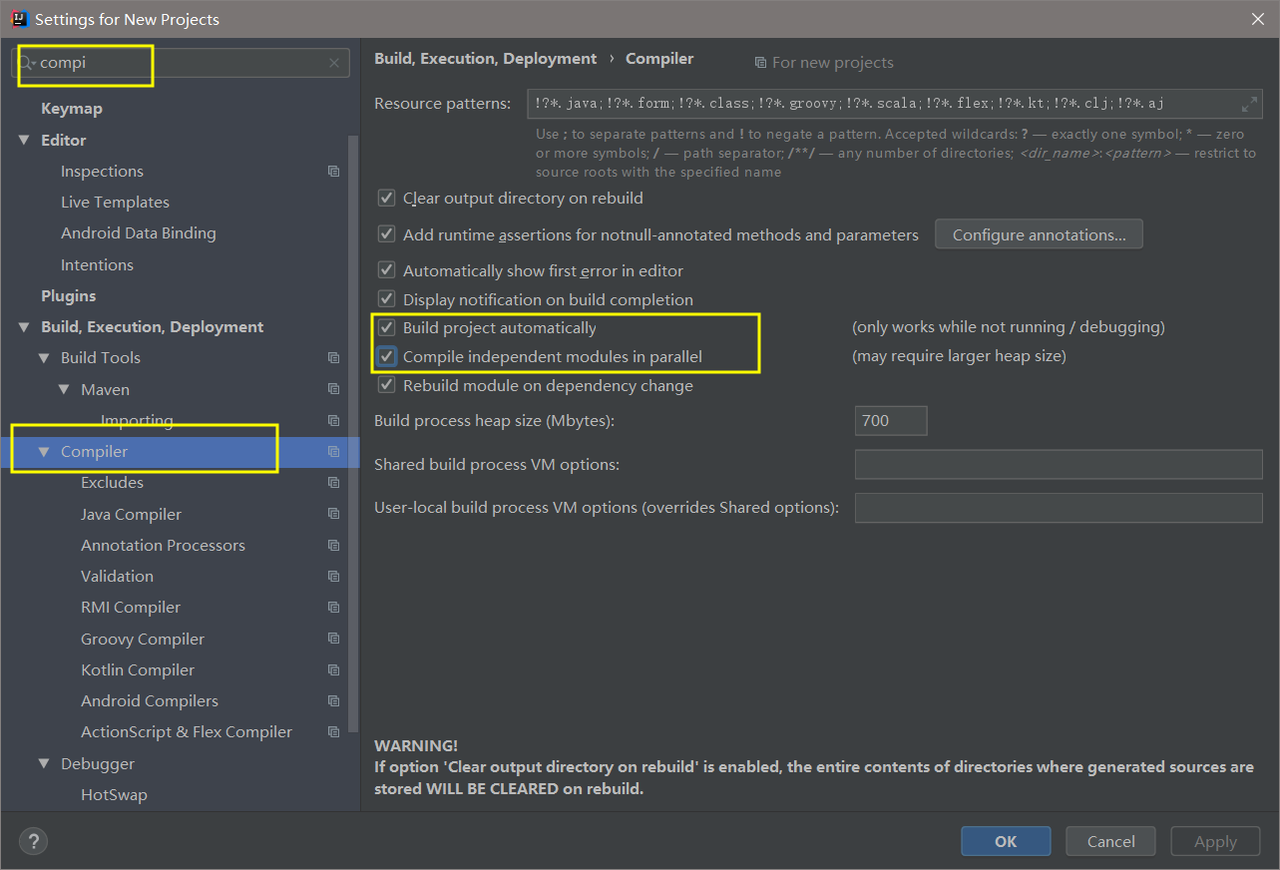The width and height of the screenshot is (1280, 870).
Task: Open help with the question mark icon
Action: [31, 841]
